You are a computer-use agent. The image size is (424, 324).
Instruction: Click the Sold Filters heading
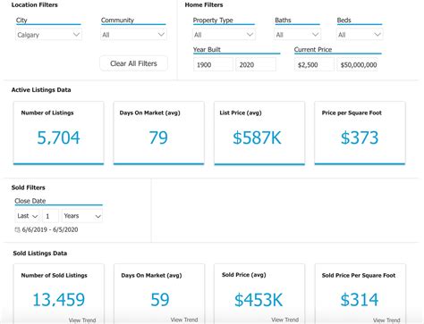coord(29,187)
